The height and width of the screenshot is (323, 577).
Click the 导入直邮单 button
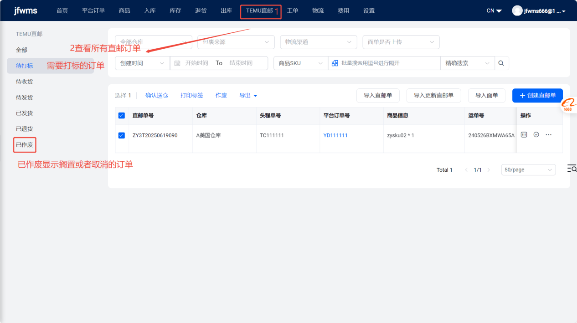378,96
